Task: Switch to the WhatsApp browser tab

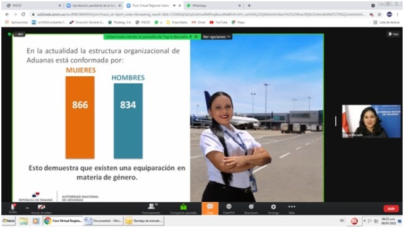Action: [x=213, y=6]
